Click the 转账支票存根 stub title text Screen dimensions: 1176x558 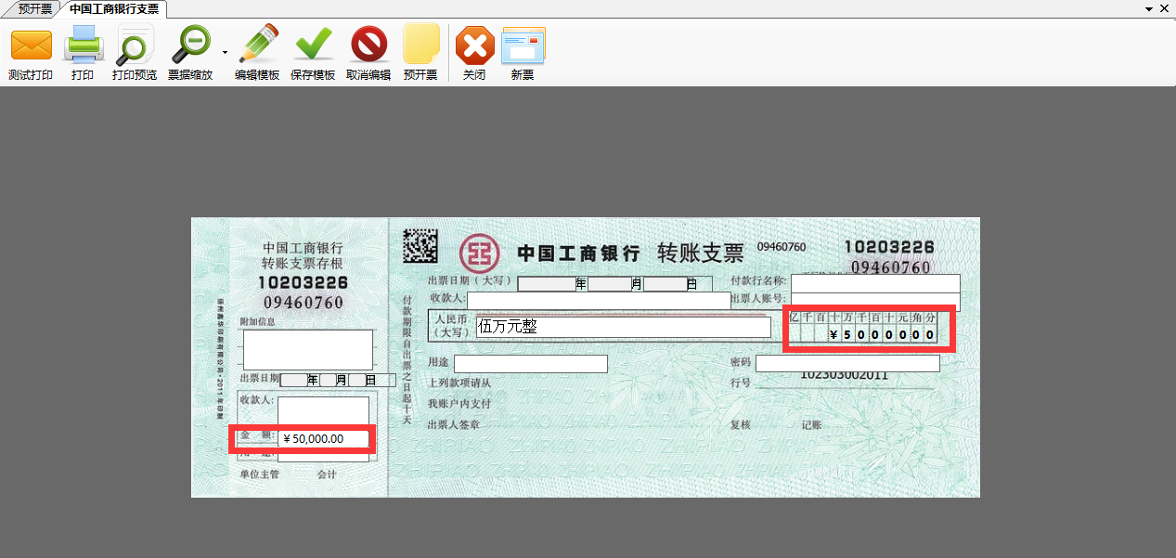coord(303,264)
